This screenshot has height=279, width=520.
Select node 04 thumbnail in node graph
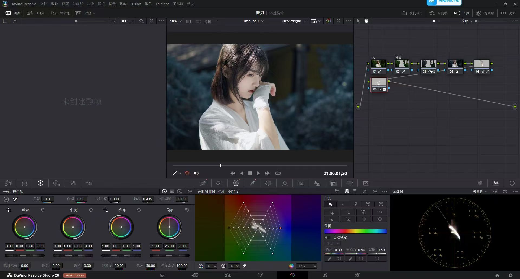(x=455, y=64)
